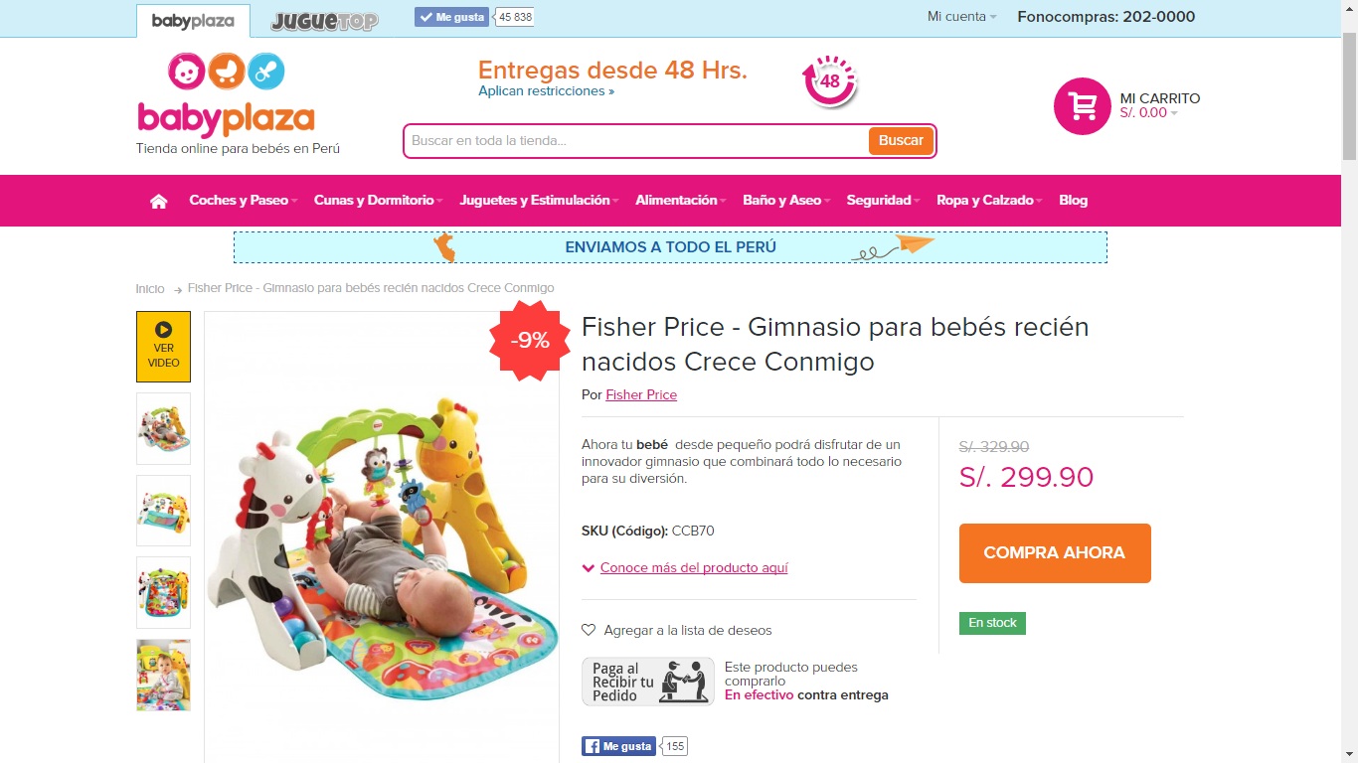Like the page with top Me gusta button

[452, 17]
